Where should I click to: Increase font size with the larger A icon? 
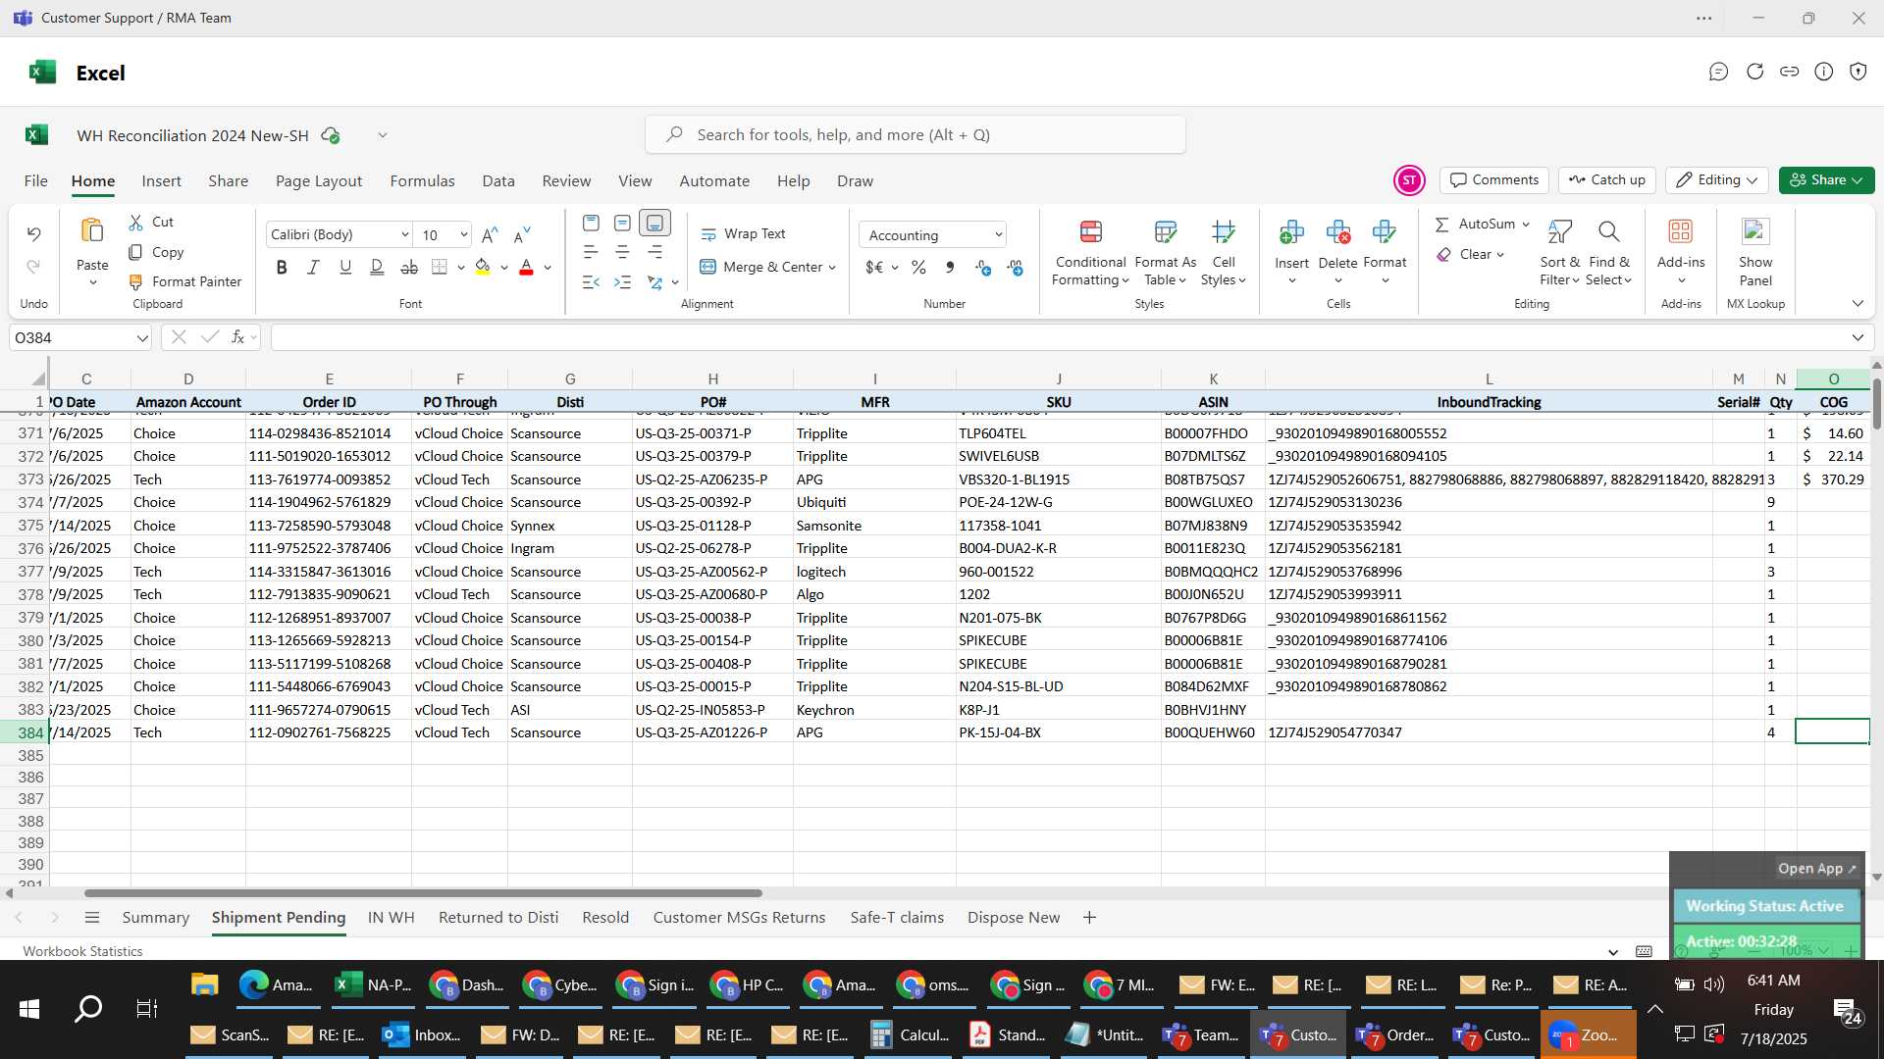pyautogui.click(x=491, y=234)
